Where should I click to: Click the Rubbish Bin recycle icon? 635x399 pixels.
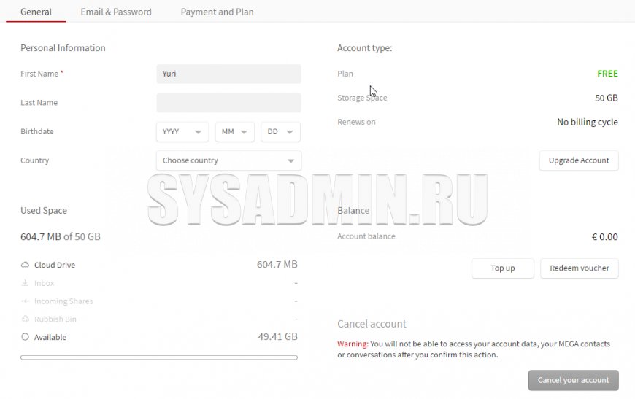coord(25,319)
